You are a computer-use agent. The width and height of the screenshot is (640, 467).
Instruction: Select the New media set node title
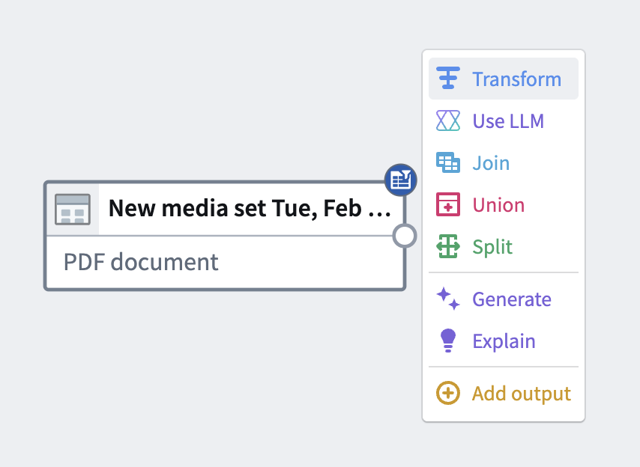coord(247,208)
